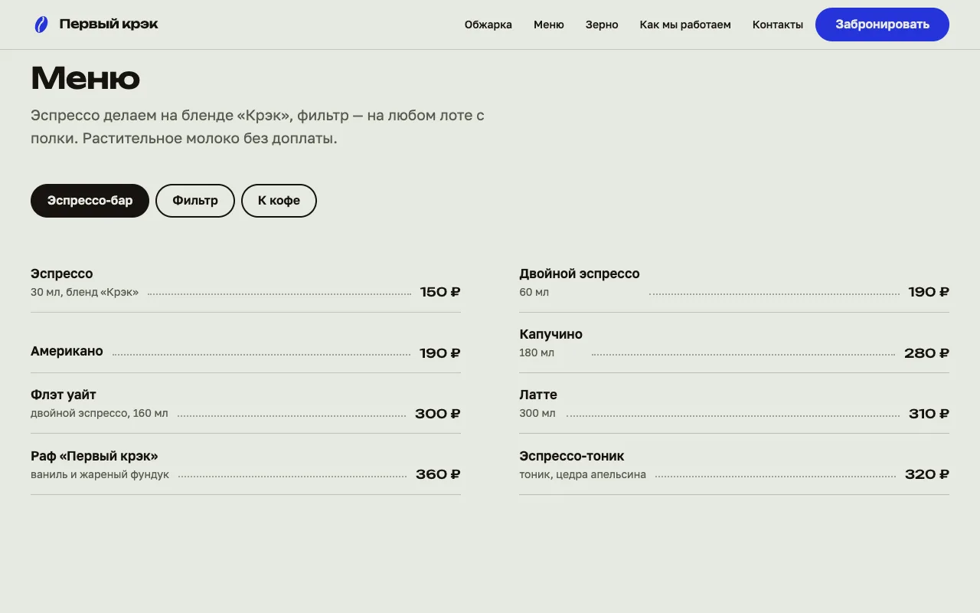Open the Первый крэк home link
The height and width of the screenshot is (613, 980).
pos(96,25)
